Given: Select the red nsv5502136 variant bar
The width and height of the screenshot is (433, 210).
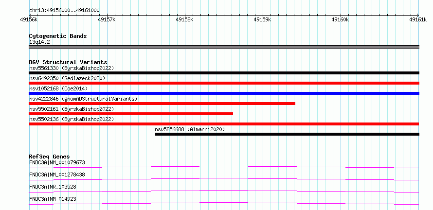Looking at the screenshot, I should [x=224, y=124].
